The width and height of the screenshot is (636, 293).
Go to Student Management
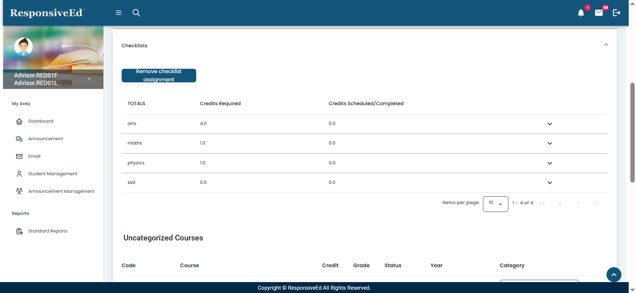(52, 174)
